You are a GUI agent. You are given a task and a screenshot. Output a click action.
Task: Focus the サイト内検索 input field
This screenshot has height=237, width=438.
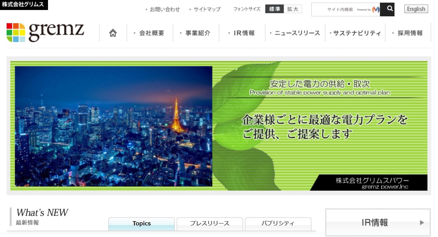[345, 9]
